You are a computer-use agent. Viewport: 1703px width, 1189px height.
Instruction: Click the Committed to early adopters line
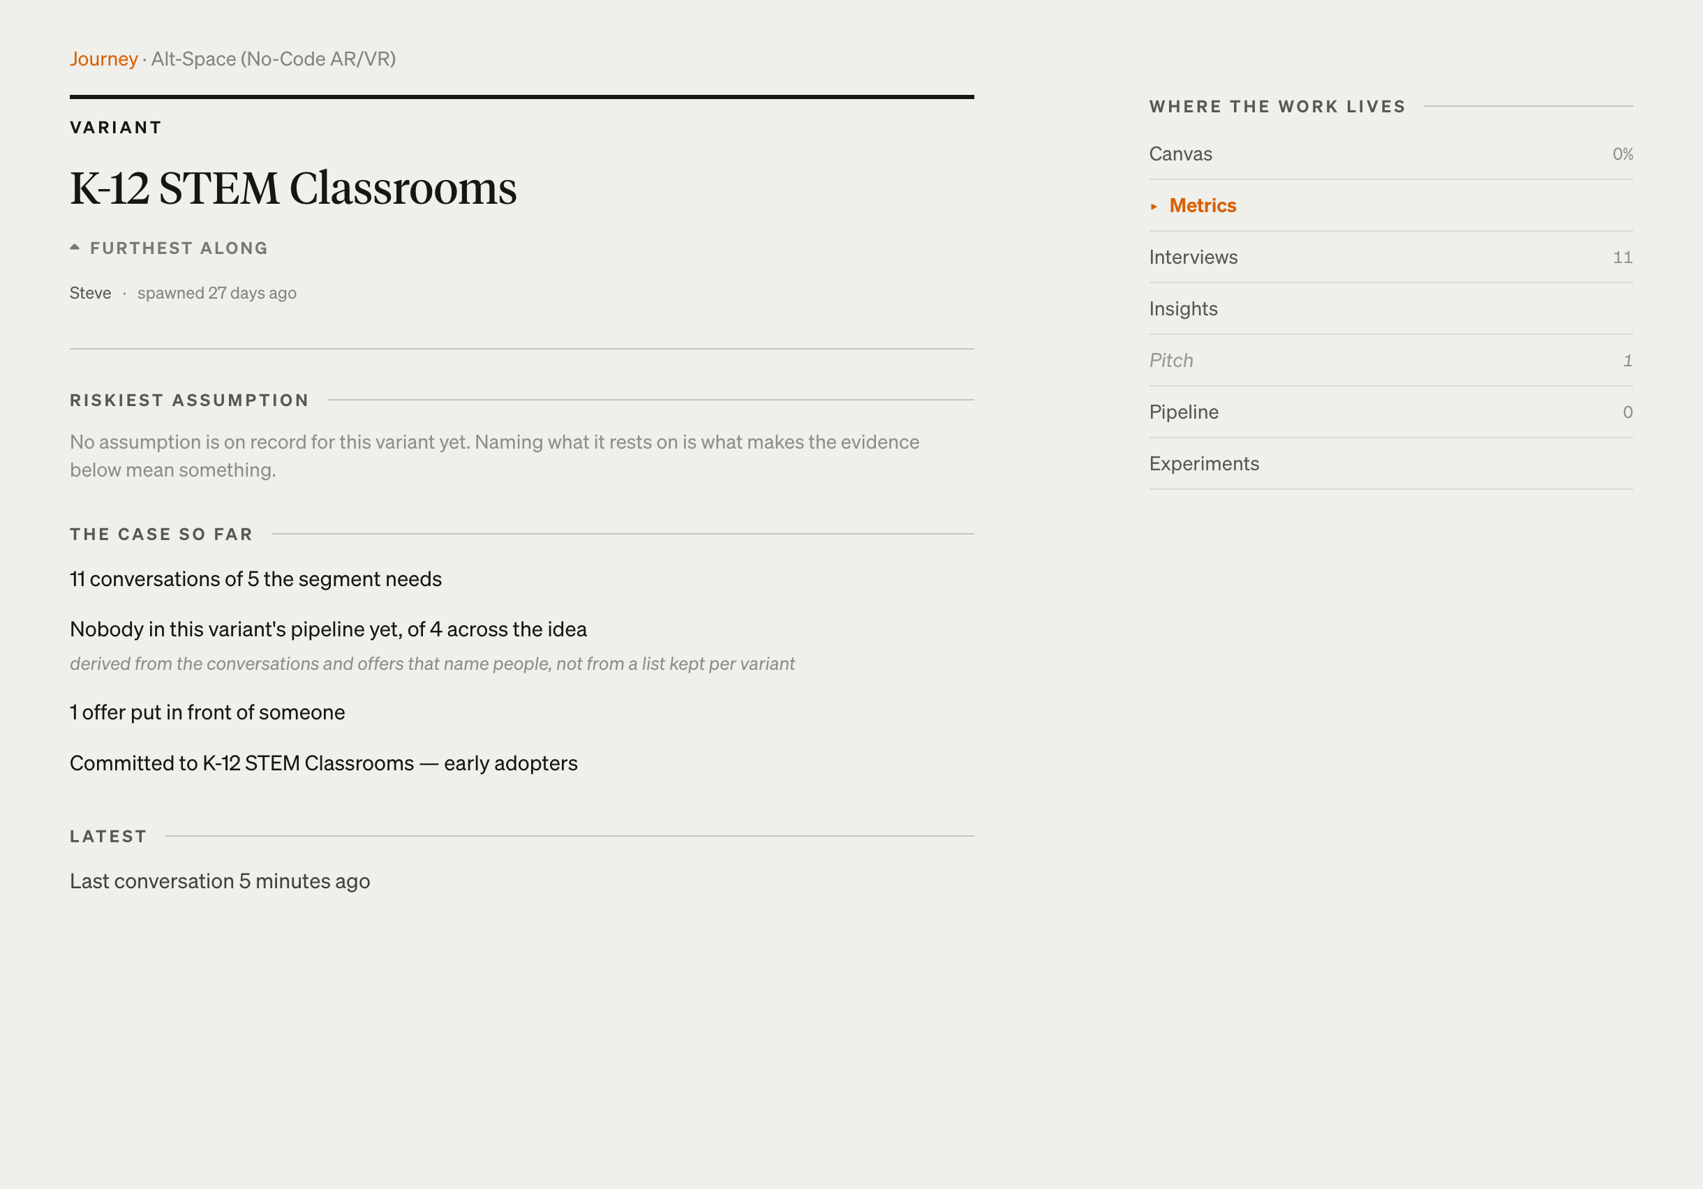pyautogui.click(x=323, y=763)
